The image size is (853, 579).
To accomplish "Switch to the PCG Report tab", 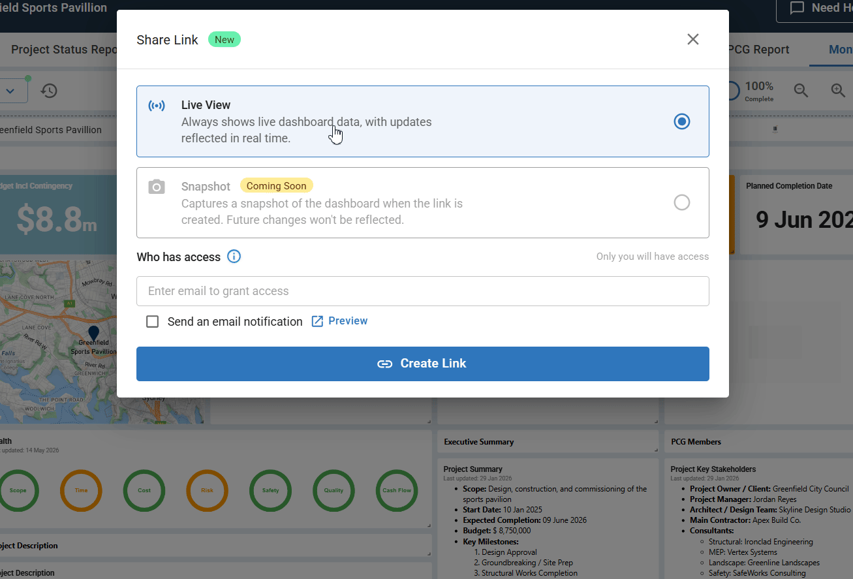I will pyautogui.click(x=758, y=50).
